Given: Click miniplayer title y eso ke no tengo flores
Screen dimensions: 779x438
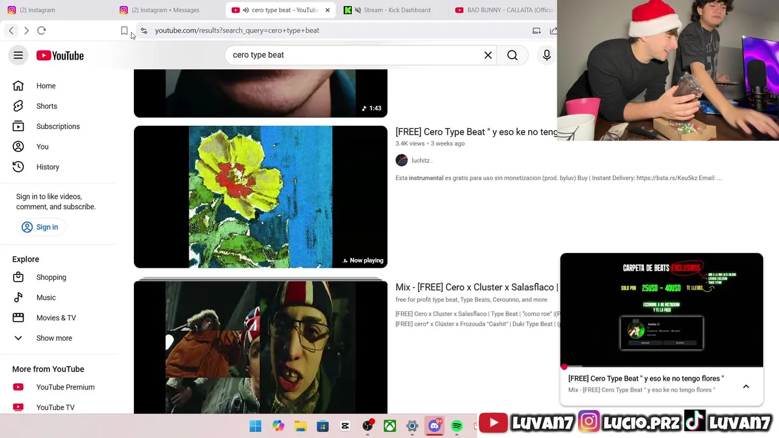Looking at the screenshot, I should [x=646, y=378].
